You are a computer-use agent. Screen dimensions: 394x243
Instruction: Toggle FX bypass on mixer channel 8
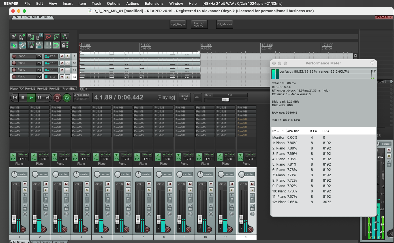[158, 155]
